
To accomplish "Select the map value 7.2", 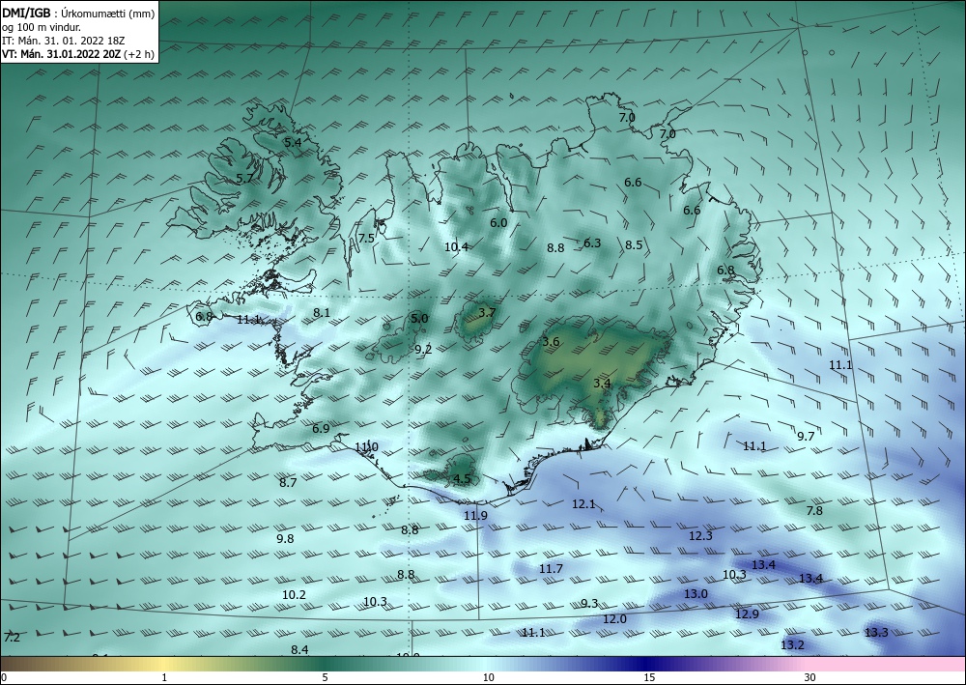I will (x=12, y=637).
